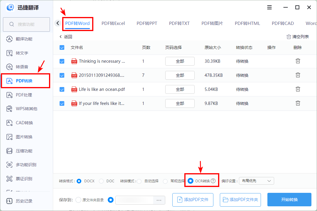Click the 返回 back link
The image size is (317, 211).
pos(66,37)
